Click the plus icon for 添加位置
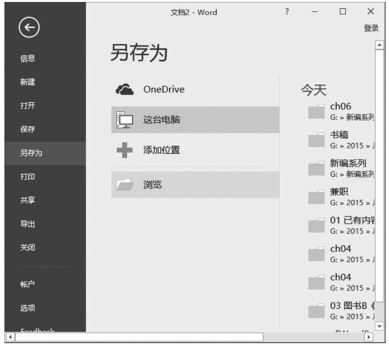The width and height of the screenshot is (389, 349). (x=124, y=150)
